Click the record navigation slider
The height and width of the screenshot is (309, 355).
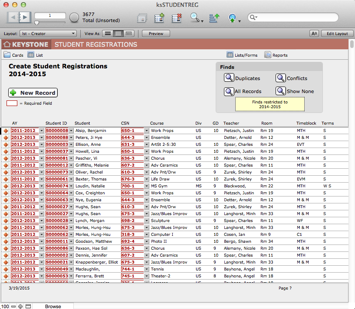click(37, 23)
